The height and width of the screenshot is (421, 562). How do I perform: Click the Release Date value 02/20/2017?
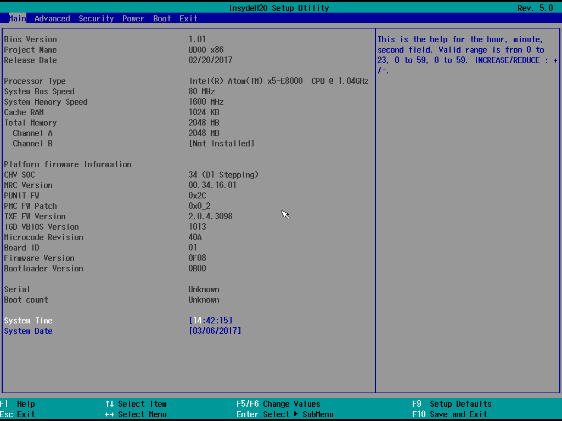pyautogui.click(x=210, y=60)
